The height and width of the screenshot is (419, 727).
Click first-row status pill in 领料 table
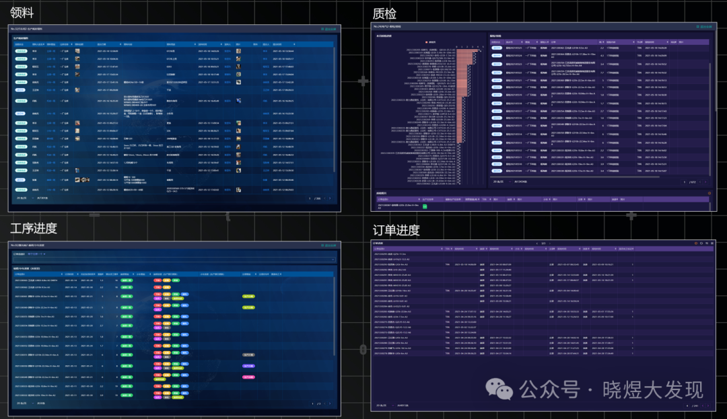click(x=21, y=51)
